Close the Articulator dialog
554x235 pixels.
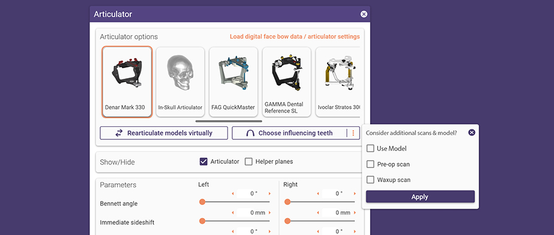(364, 14)
